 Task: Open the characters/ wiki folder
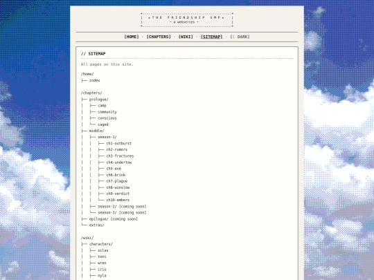101,244
